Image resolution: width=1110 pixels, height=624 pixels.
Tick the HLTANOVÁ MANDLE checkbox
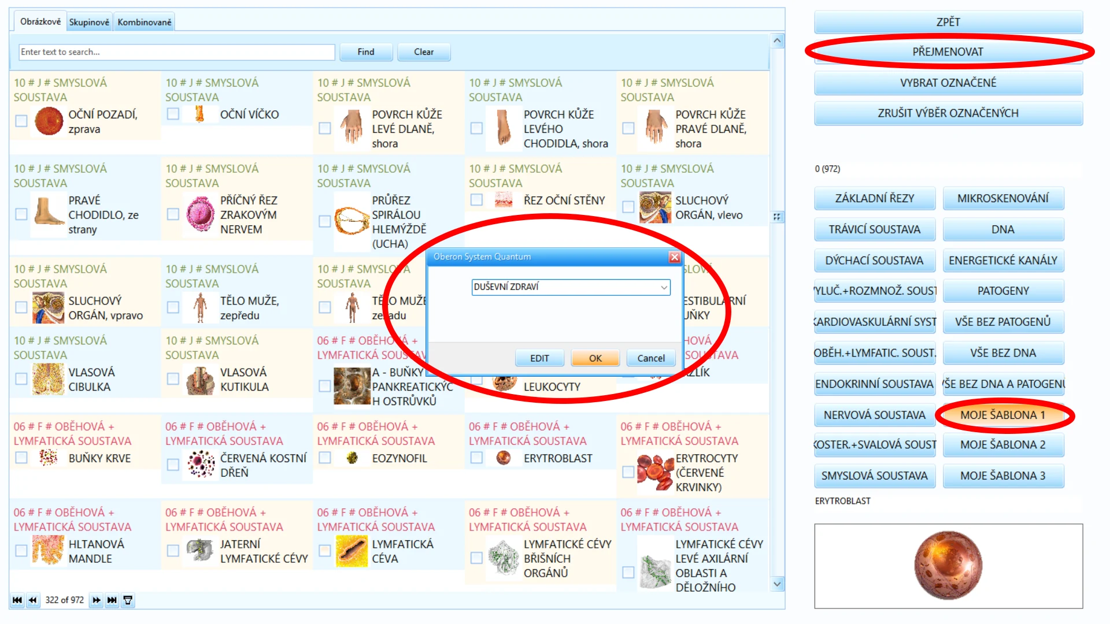click(x=21, y=551)
